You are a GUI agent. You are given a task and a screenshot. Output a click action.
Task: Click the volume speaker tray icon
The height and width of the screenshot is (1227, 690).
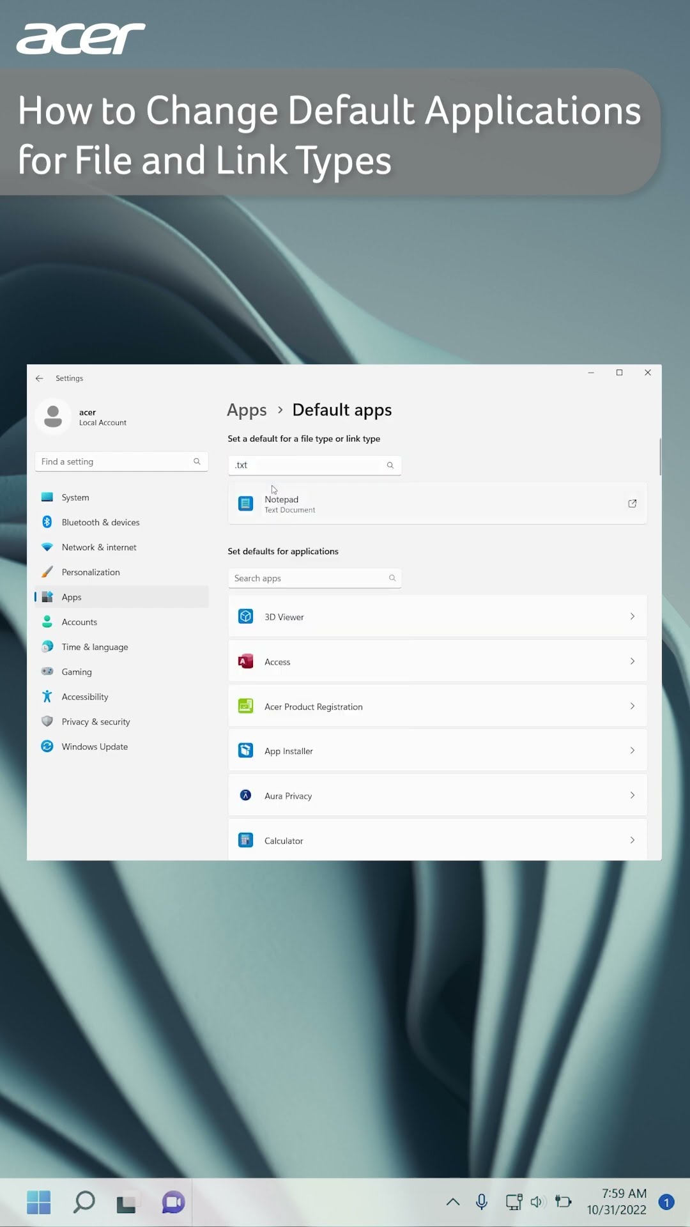(537, 1202)
